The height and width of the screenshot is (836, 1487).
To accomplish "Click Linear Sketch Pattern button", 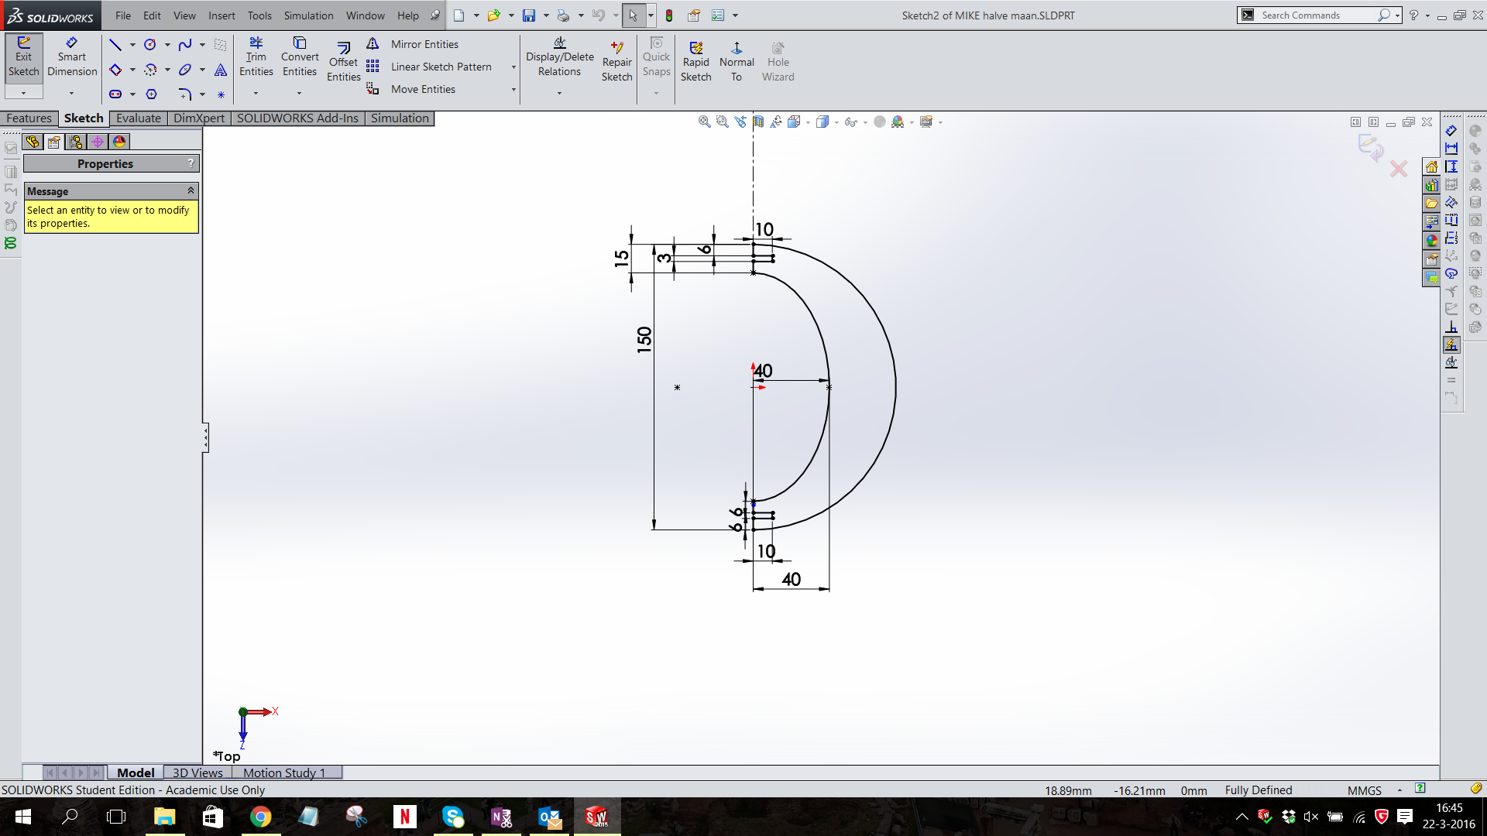I will tap(430, 67).
